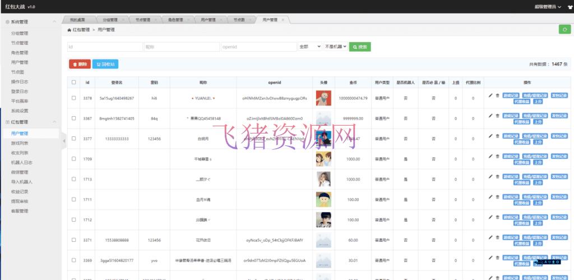This screenshot has height=280, width=574.
Task: Edit user 1709 with the pencil icon
Action: [x=490, y=156]
